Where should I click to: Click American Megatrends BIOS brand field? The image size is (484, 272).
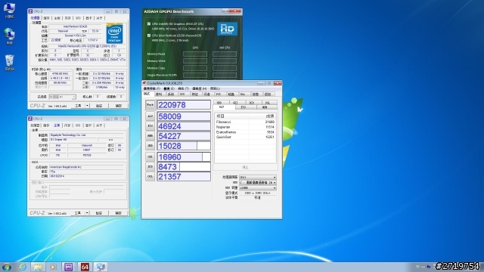(x=86, y=167)
